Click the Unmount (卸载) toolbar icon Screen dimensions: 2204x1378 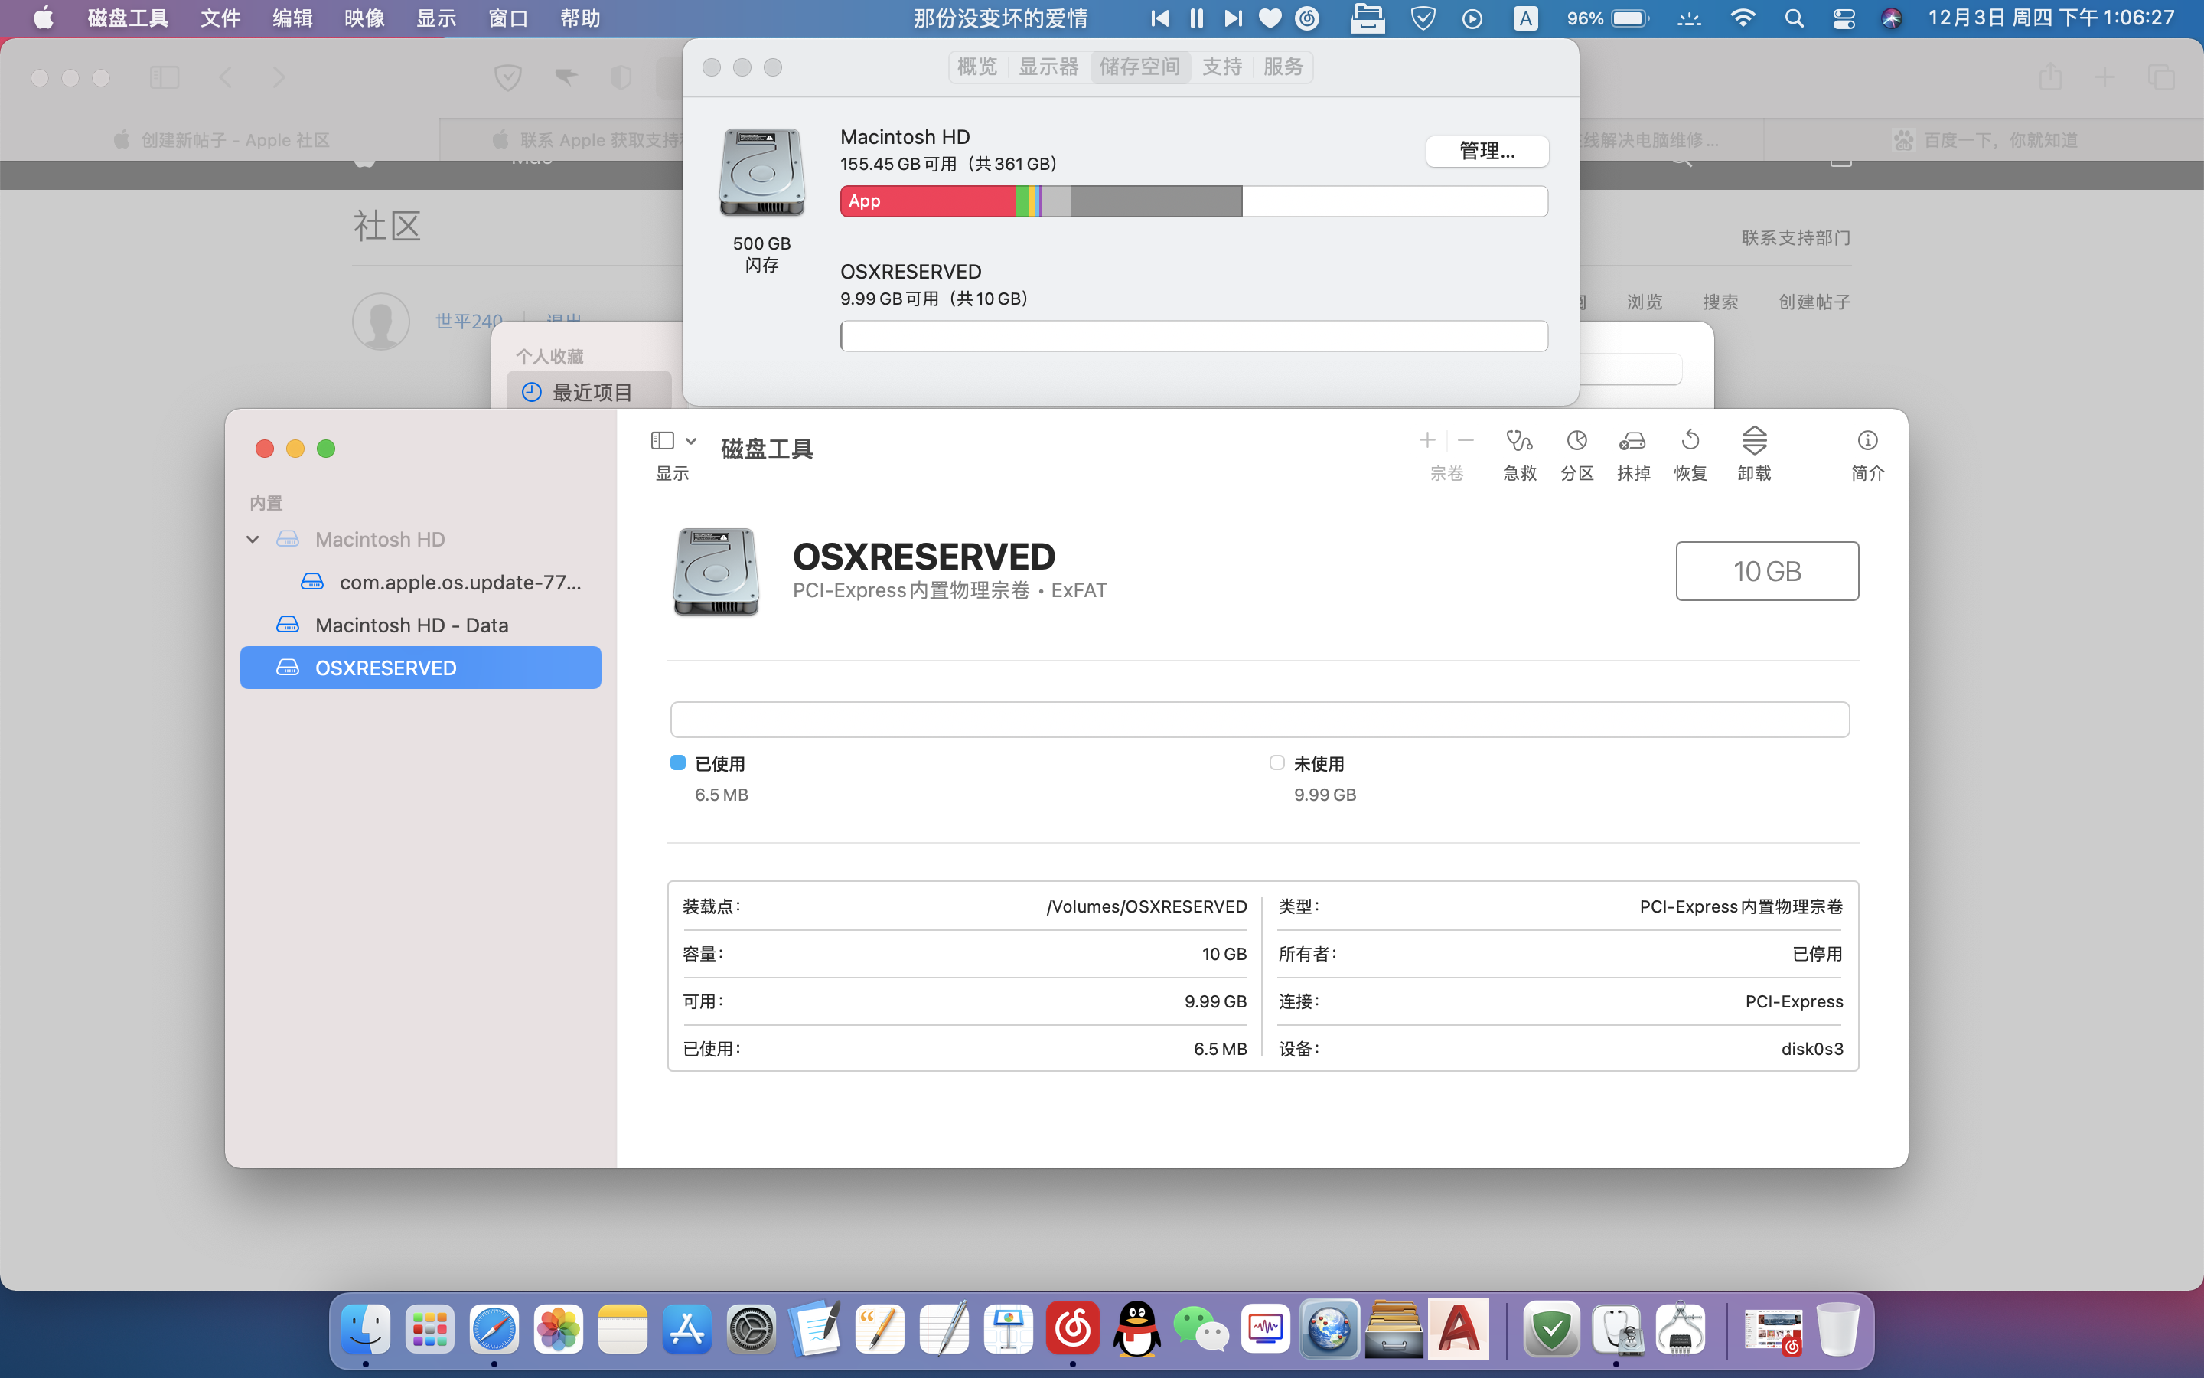[x=1754, y=441]
